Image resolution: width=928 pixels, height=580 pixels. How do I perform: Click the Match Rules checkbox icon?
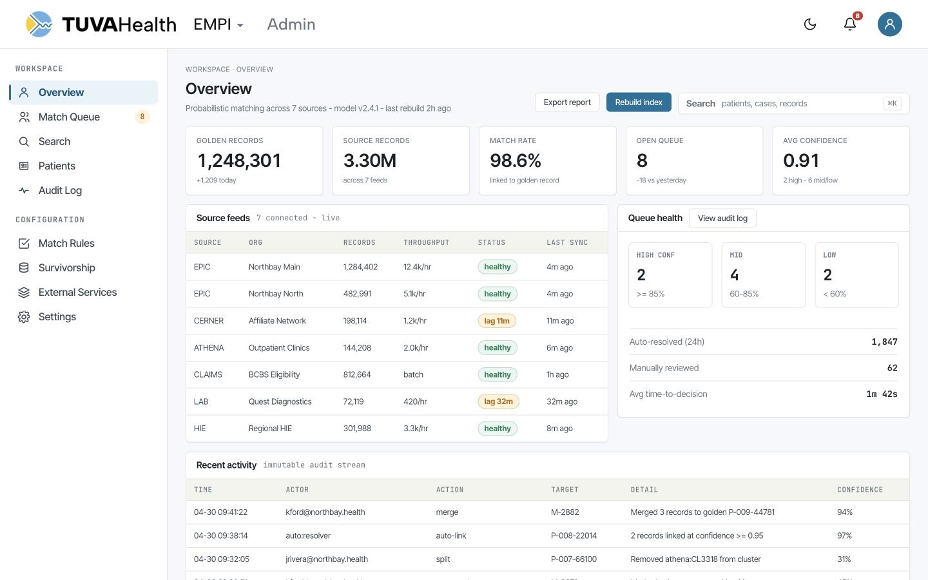(24, 243)
